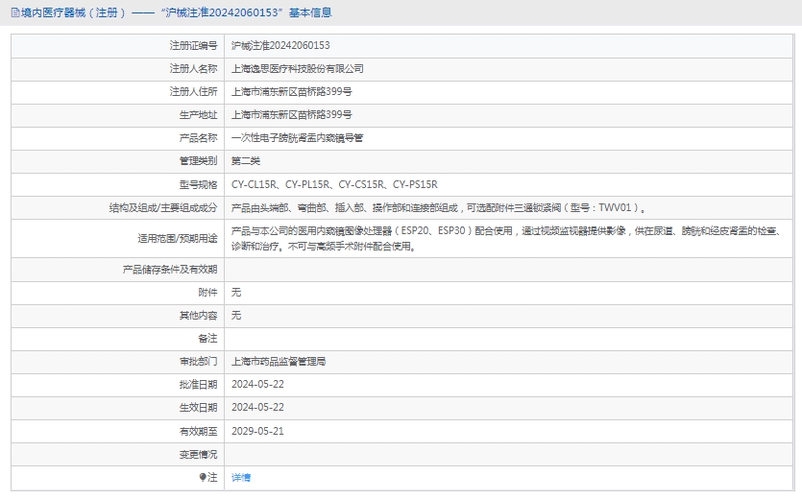
Task: Click product name 一次性电子膀胱肾盂内窥镜导管
Action: (298, 138)
